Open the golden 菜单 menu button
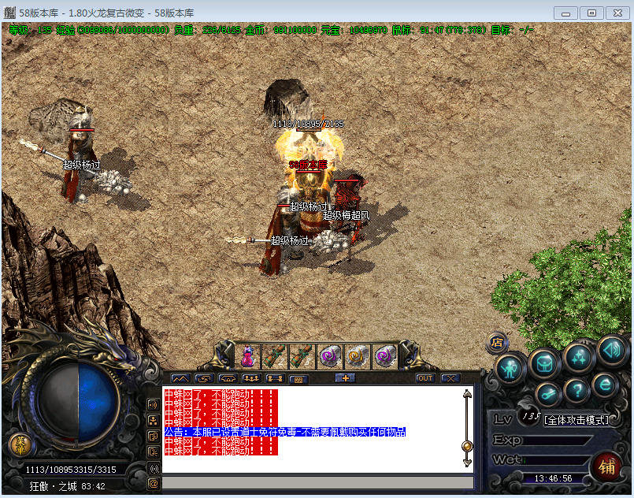Screen dimensions: 634x498 click(20, 445)
